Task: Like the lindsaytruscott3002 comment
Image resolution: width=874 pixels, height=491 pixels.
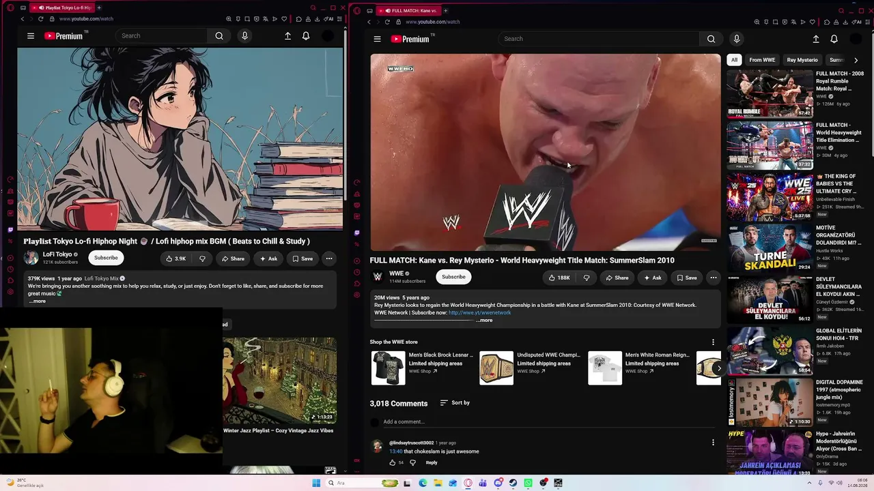Action: (x=393, y=462)
